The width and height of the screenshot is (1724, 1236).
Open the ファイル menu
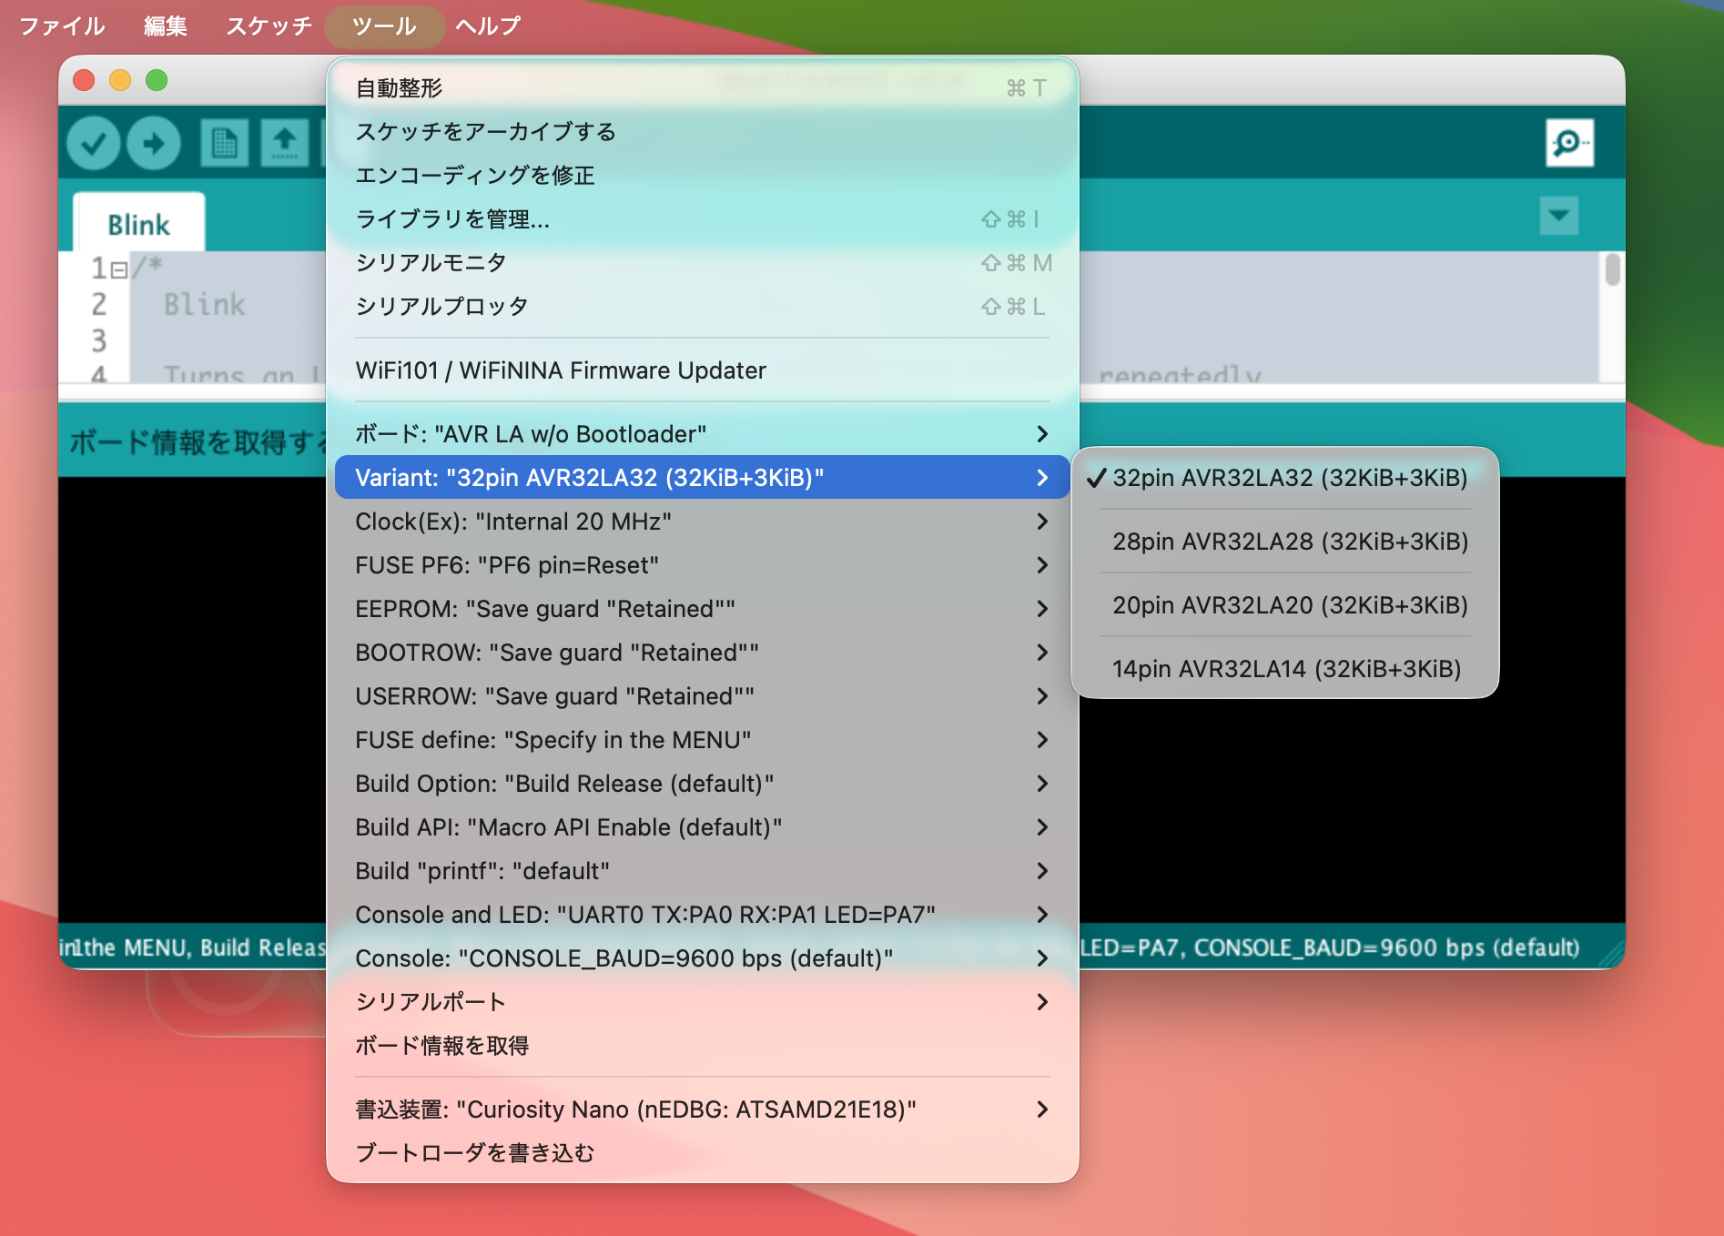62,25
